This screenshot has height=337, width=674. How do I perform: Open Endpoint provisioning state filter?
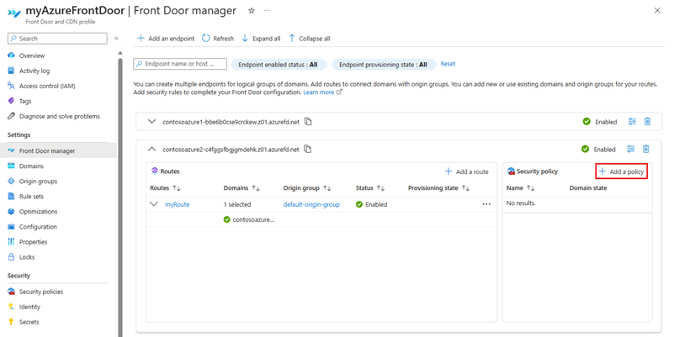pos(384,65)
